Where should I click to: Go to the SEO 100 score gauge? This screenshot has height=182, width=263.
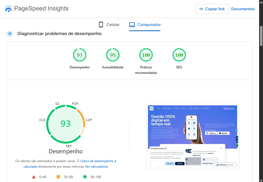(x=179, y=55)
